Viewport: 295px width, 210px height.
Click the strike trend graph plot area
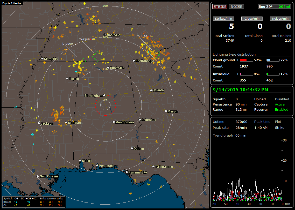[x=247, y=170]
